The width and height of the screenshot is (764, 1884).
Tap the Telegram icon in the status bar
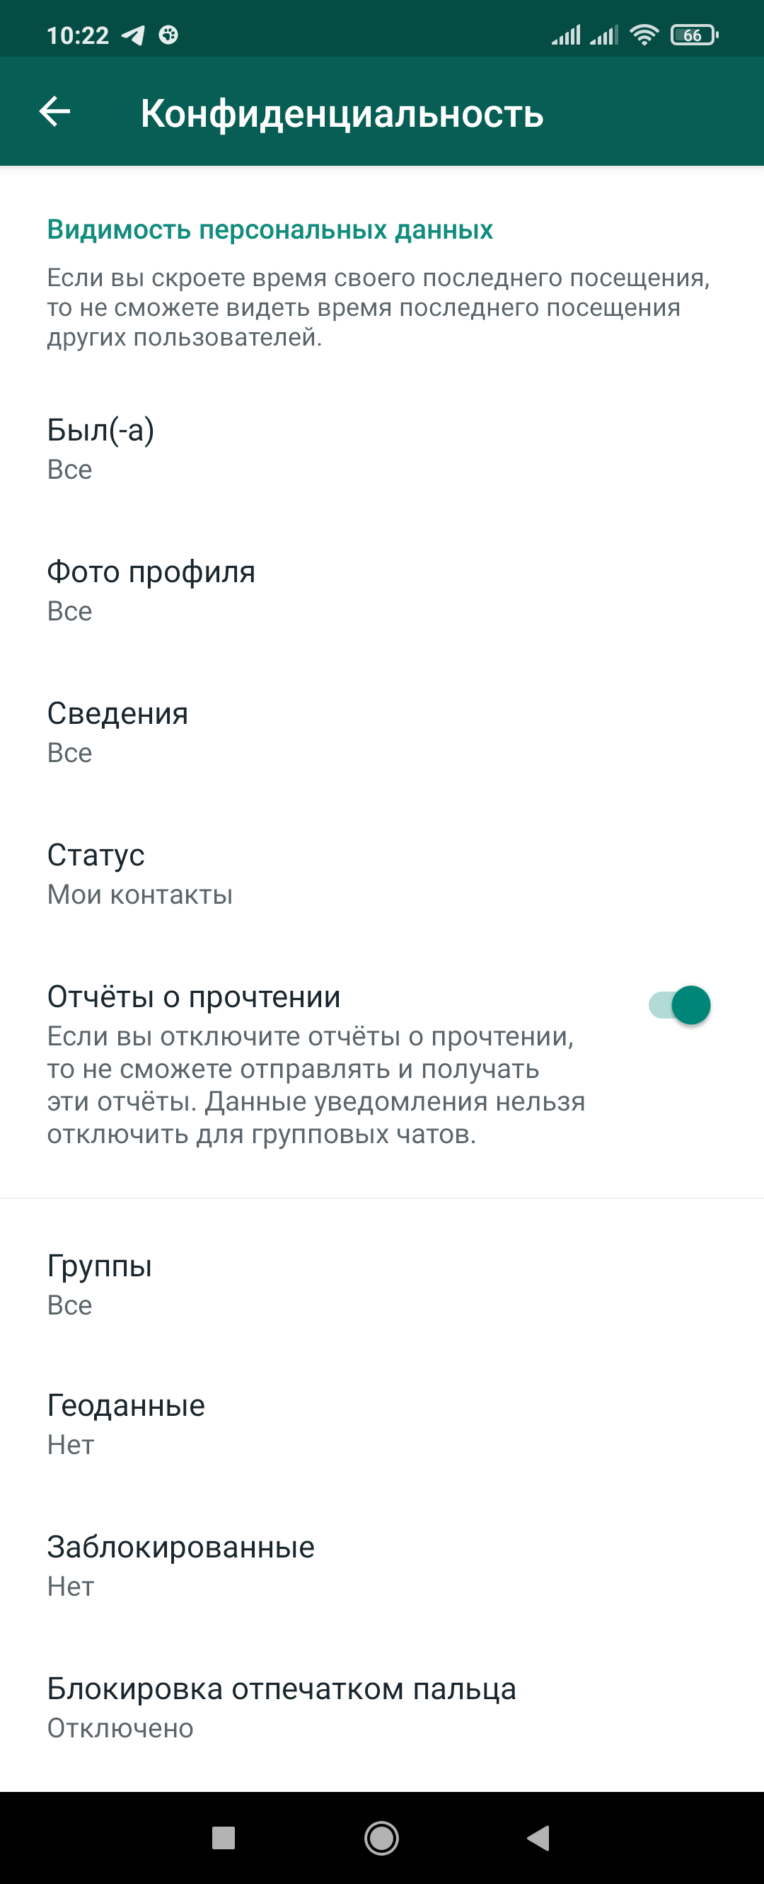tap(134, 35)
